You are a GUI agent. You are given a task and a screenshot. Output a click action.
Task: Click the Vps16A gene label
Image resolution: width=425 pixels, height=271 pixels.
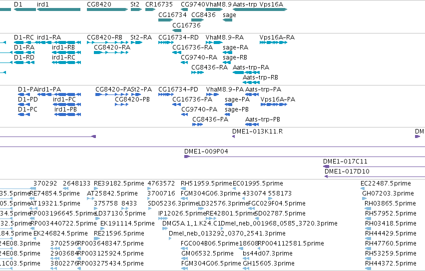271,4
